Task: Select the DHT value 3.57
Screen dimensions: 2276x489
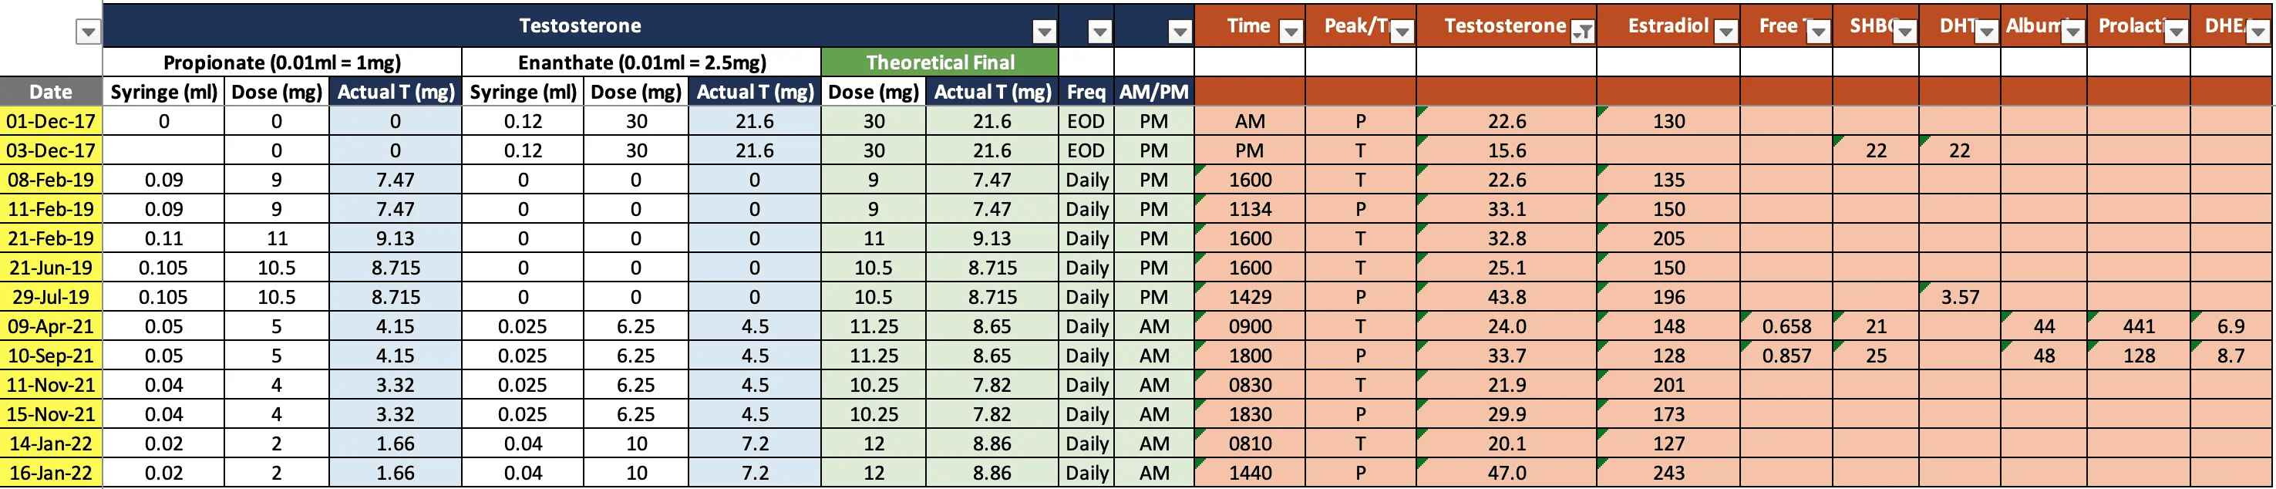Action: [1960, 296]
